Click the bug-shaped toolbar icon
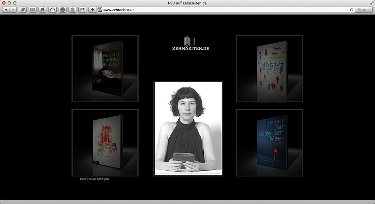 click(22, 9)
